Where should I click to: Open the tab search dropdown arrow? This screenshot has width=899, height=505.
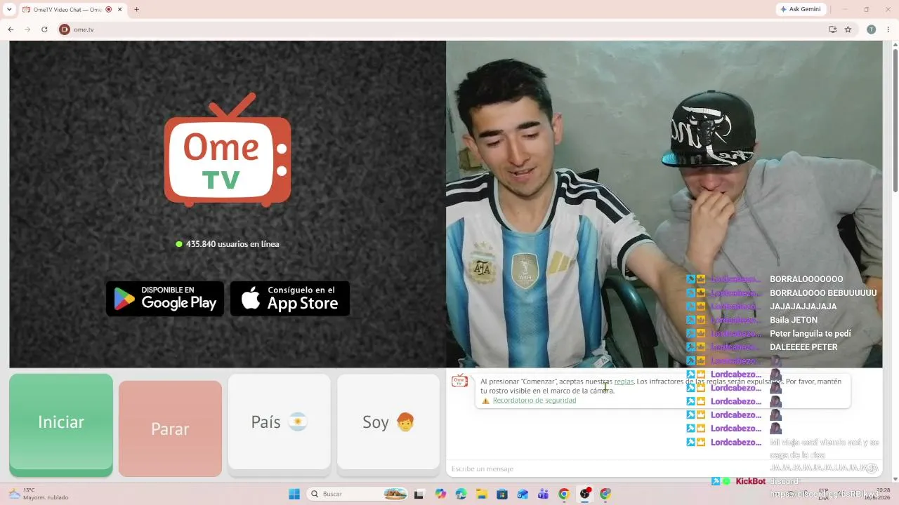9,9
